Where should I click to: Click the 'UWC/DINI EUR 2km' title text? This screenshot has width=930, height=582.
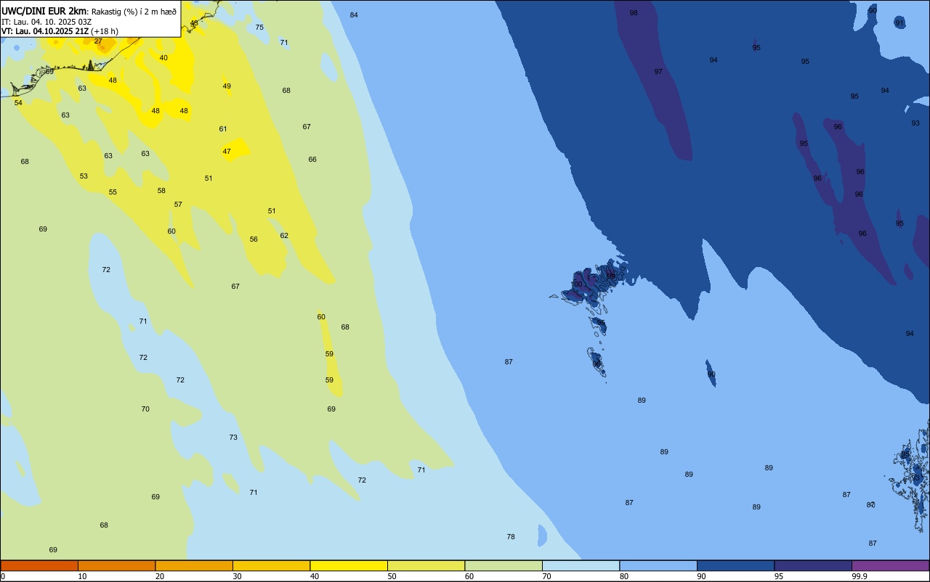point(44,11)
